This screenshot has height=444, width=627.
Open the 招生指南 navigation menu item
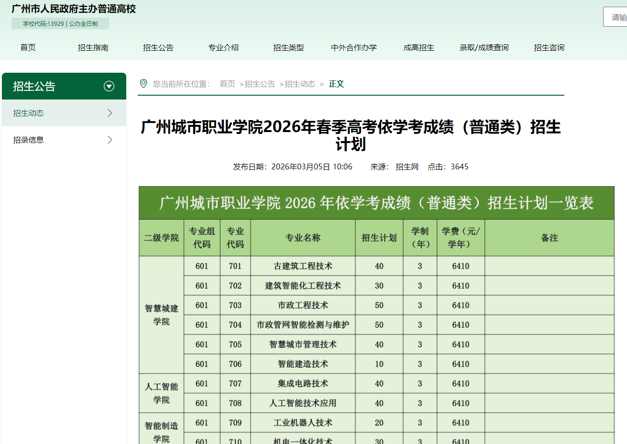coord(92,47)
